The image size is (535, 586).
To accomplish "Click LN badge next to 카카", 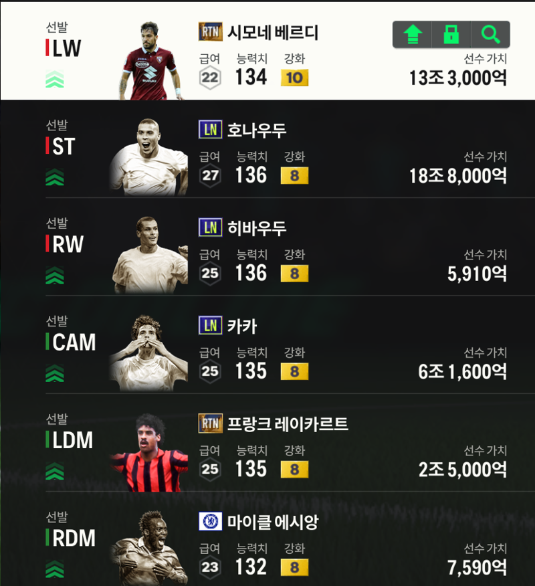I will [x=211, y=325].
